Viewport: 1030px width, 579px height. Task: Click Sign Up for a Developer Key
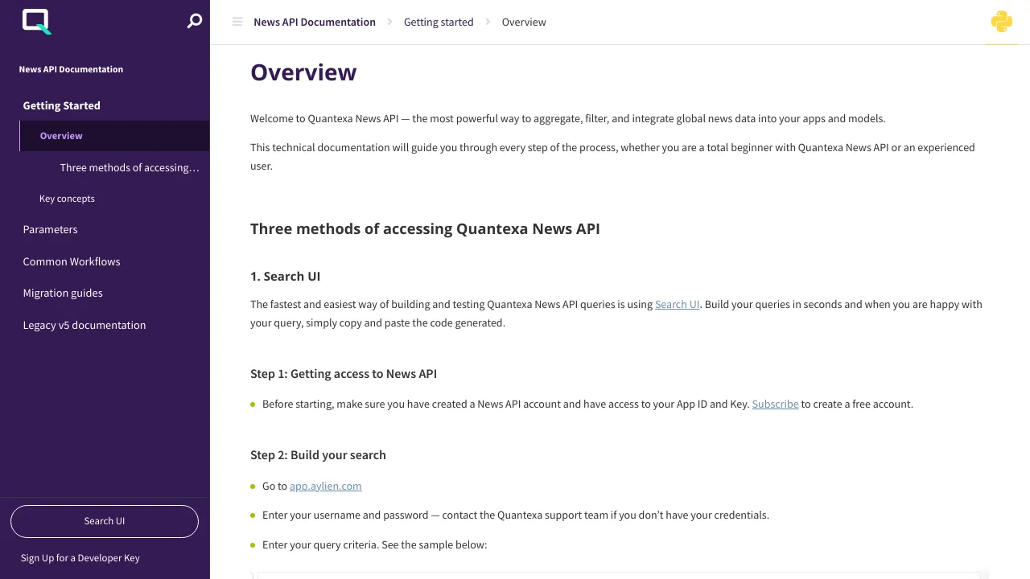point(80,558)
